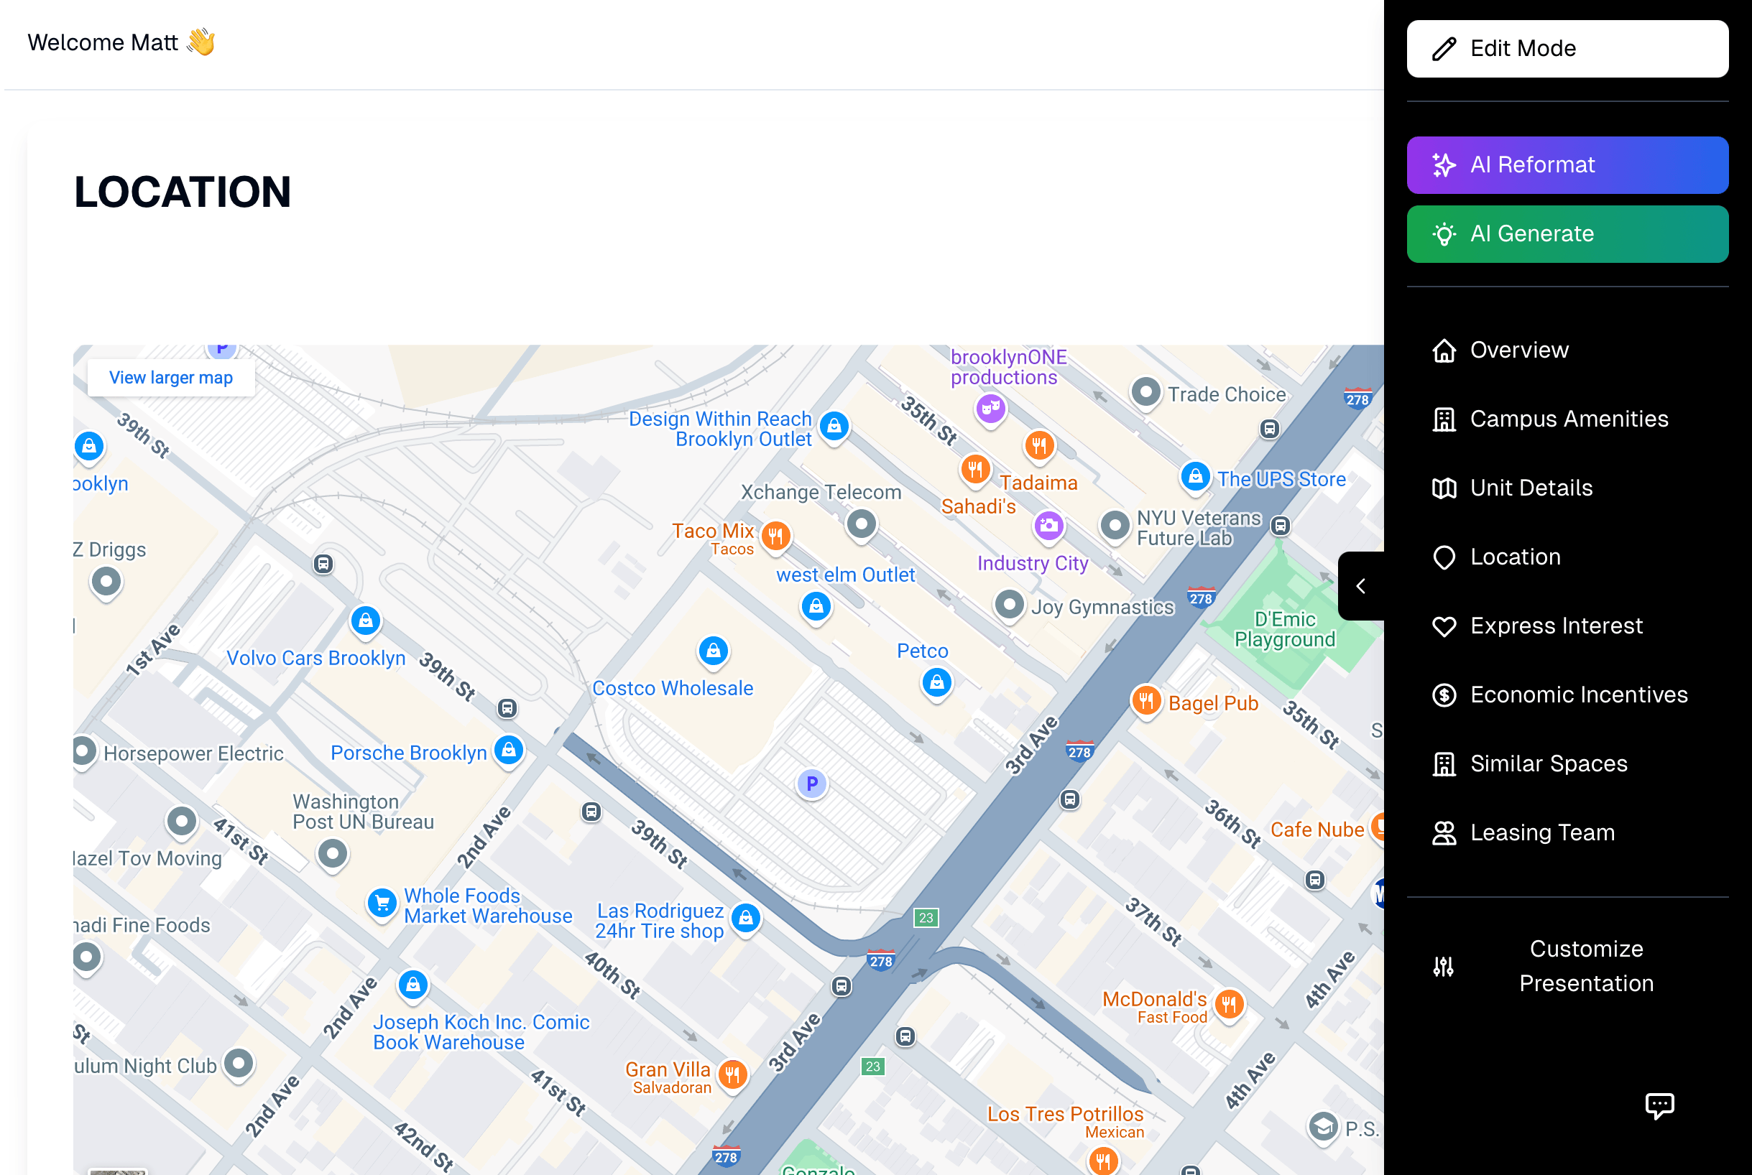Click the Welcome Matt greeting
The height and width of the screenshot is (1175, 1752).
click(x=121, y=42)
